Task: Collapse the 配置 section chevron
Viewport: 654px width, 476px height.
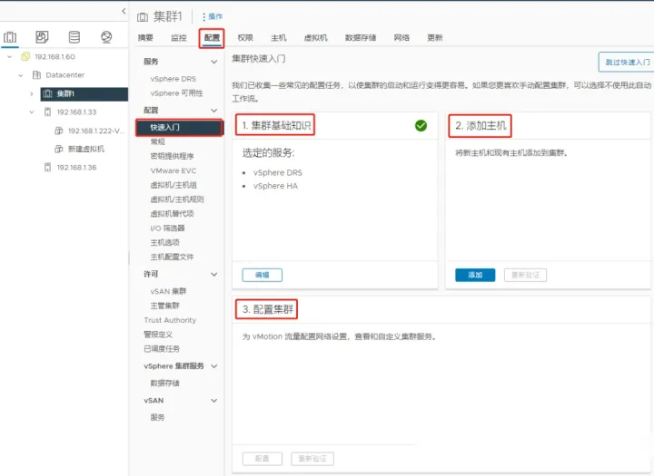Action: [x=214, y=111]
